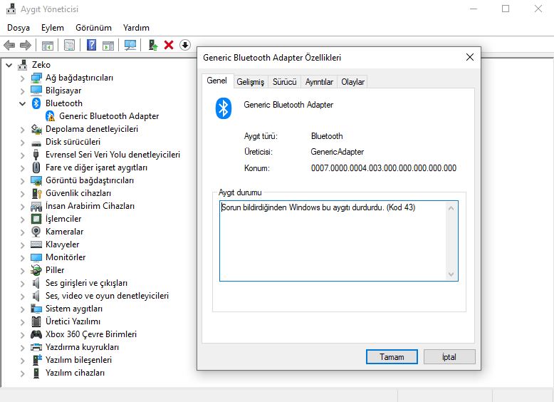
Task: Select Yazılım bileşenleri in the tree
Action: click(x=78, y=360)
